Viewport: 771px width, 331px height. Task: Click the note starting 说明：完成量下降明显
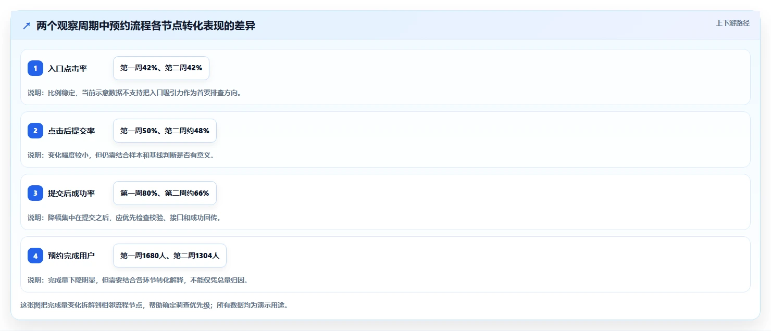click(x=138, y=280)
